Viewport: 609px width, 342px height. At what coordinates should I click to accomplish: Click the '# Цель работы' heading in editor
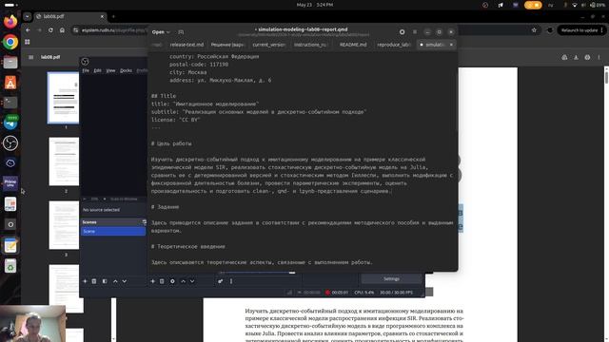pyautogui.click(x=171, y=143)
